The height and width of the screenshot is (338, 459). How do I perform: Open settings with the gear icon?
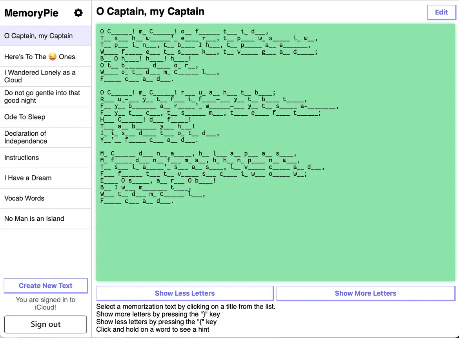(78, 13)
